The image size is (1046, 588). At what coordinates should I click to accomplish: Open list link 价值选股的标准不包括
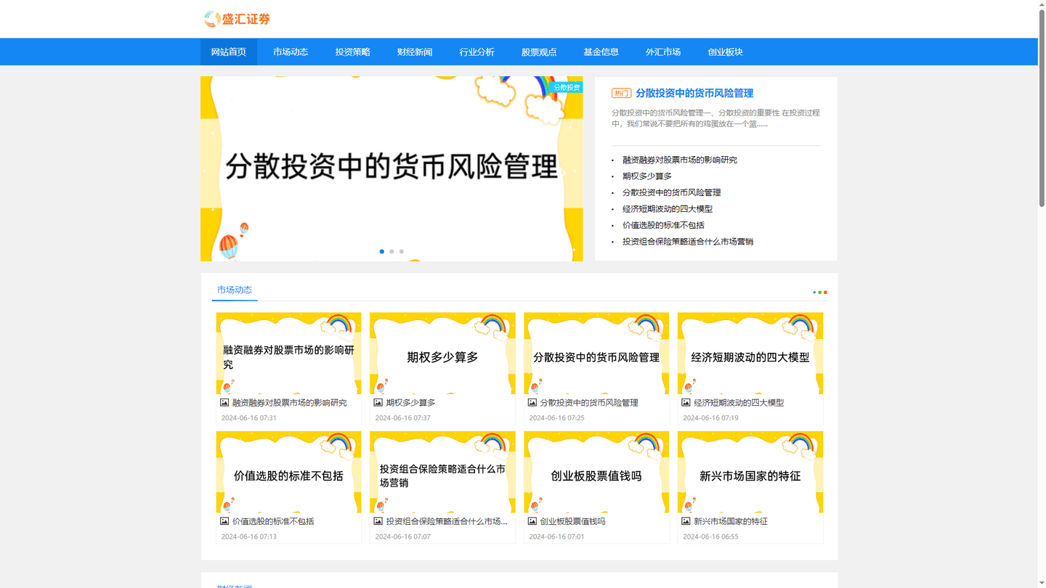click(663, 225)
